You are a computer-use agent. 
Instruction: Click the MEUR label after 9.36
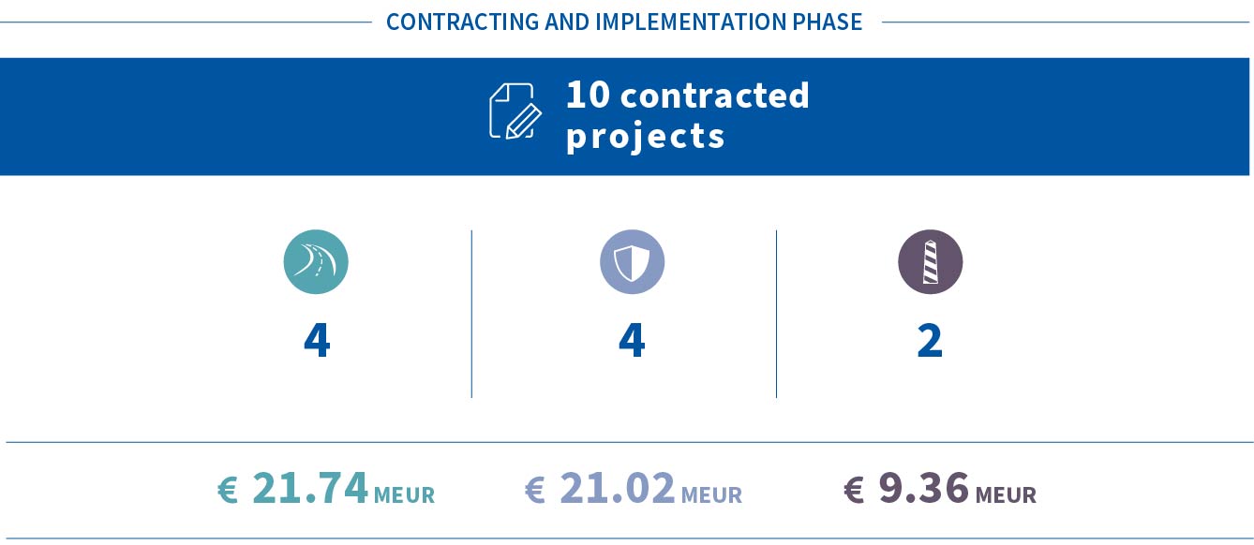point(1006,495)
